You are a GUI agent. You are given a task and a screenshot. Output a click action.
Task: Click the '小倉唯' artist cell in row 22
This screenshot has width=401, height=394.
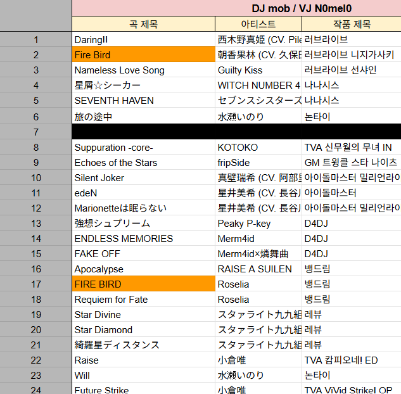pos(258,360)
